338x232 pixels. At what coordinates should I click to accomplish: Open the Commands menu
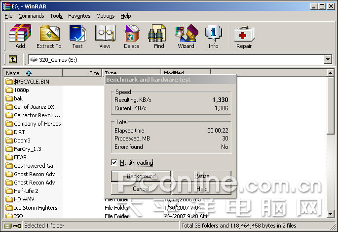31,16
